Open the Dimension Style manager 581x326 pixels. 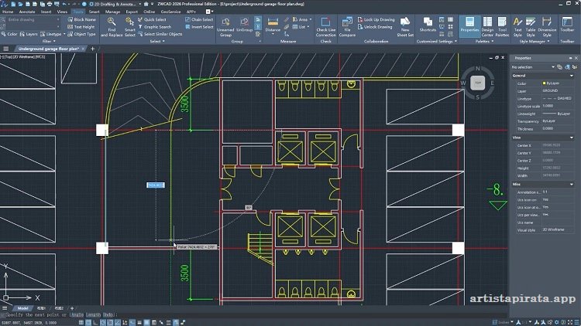coord(547,26)
